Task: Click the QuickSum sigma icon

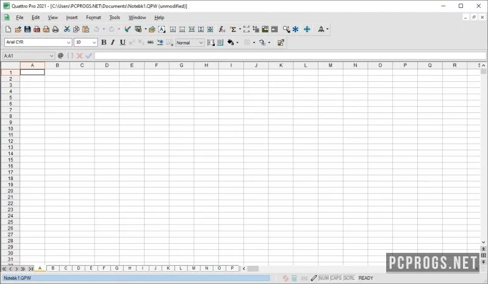Action: (233, 29)
